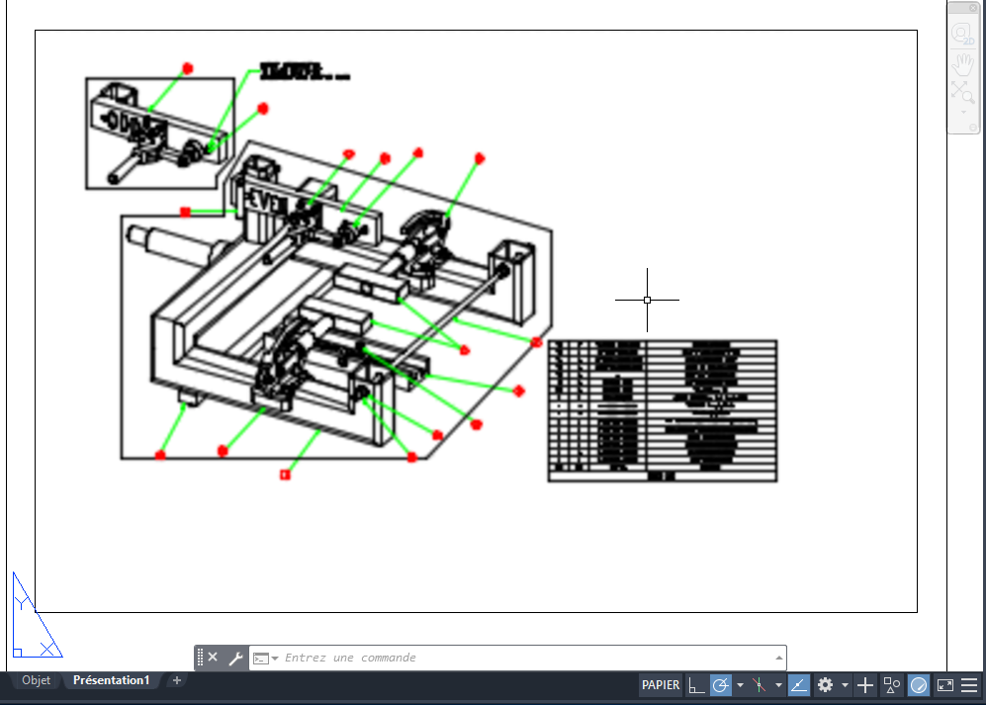The image size is (986, 705).
Task: Toggle object snap tracking button
Action: 799,685
